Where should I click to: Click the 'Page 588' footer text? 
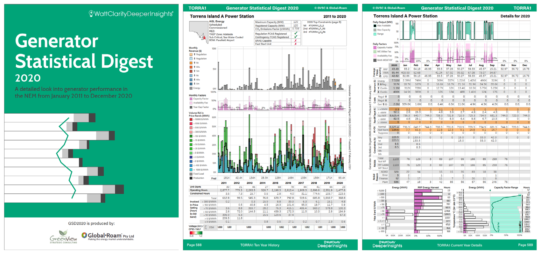(x=194, y=245)
